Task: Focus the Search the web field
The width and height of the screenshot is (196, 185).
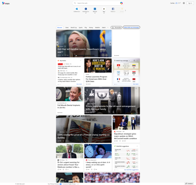Action: 98,3
